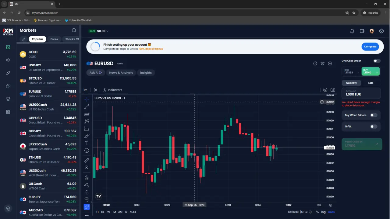Click the BUY 1.17910 button
The width and height of the screenshot is (390, 219).
371,71
